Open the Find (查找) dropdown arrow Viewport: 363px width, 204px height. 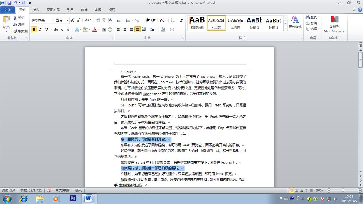(319, 17)
